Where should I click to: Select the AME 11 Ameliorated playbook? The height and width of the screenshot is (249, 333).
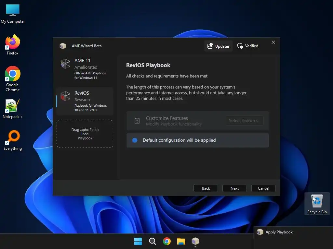pos(85,69)
